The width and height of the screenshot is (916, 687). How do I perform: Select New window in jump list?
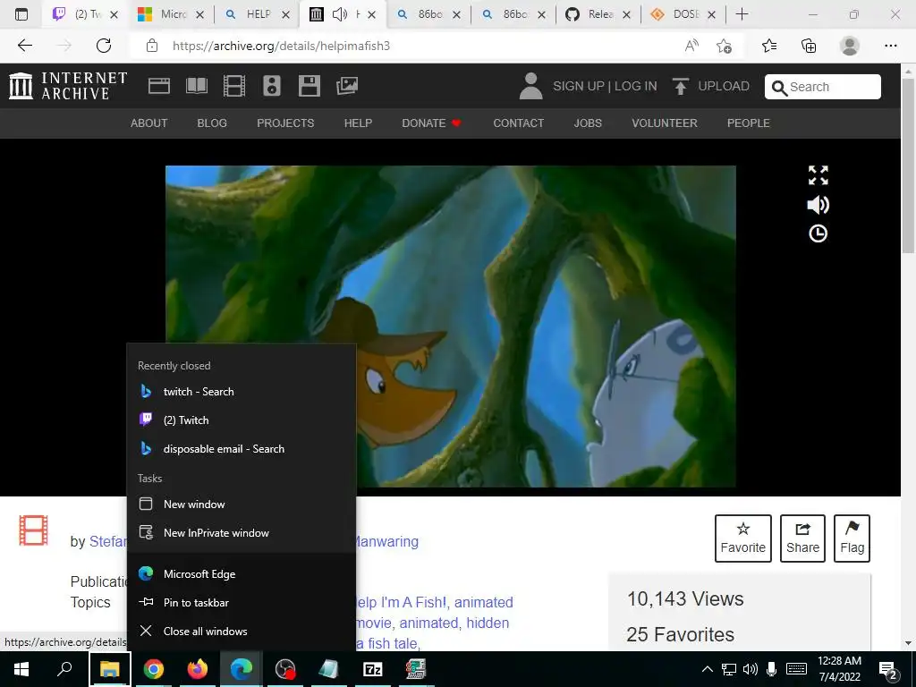(242, 505)
